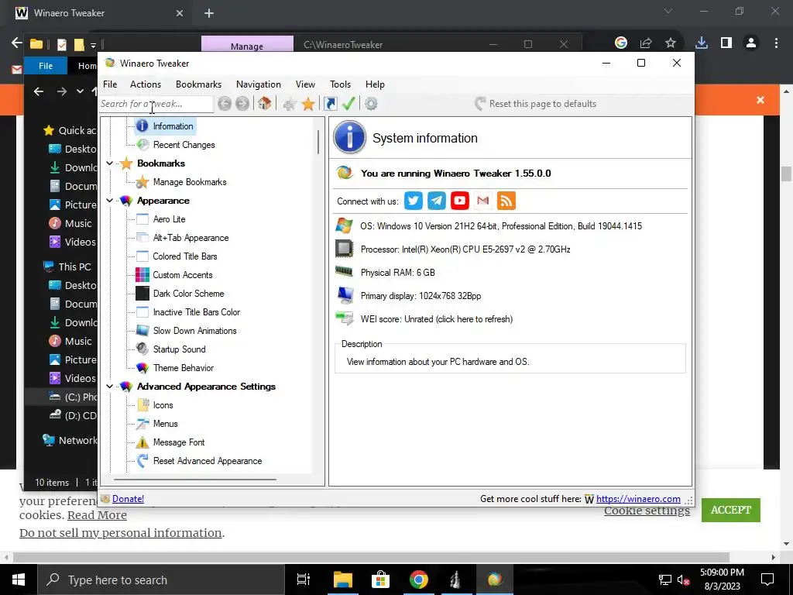Click the back navigation arrow in Winaero toolbar
793x595 pixels.
pos(225,104)
